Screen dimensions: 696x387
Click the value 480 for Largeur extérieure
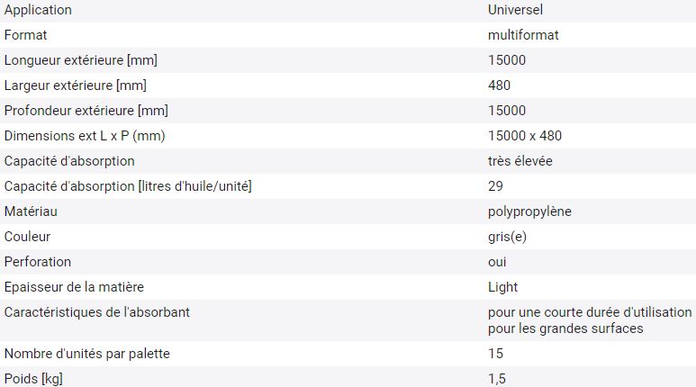(x=499, y=85)
